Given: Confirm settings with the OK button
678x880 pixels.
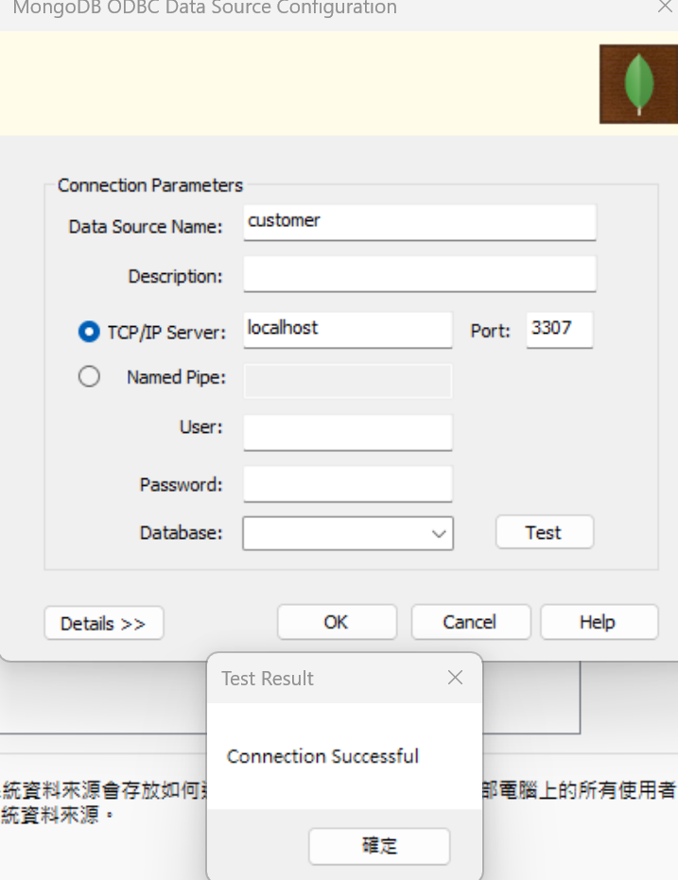Looking at the screenshot, I should point(337,622).
